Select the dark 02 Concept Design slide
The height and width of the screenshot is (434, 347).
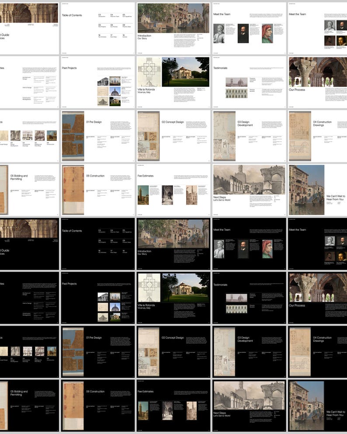173,352
